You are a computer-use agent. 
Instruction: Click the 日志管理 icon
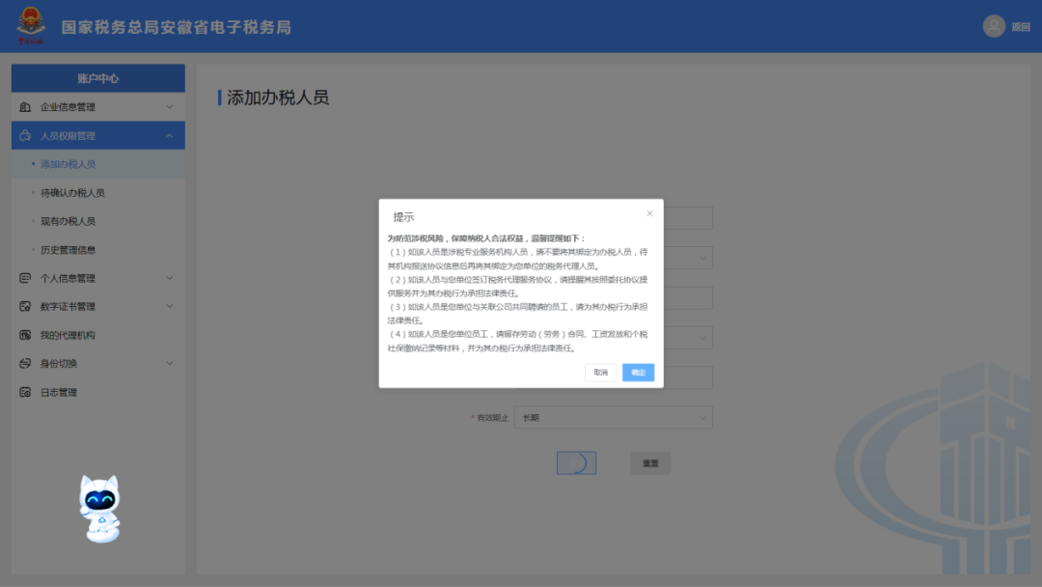tap(25, 392)
